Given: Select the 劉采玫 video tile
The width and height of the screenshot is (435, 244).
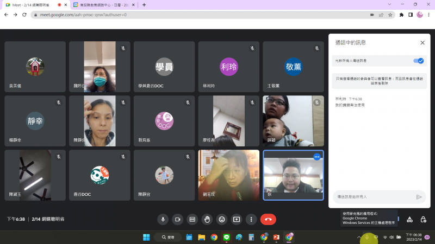Looking at the screenshot, I should (228, 175).
